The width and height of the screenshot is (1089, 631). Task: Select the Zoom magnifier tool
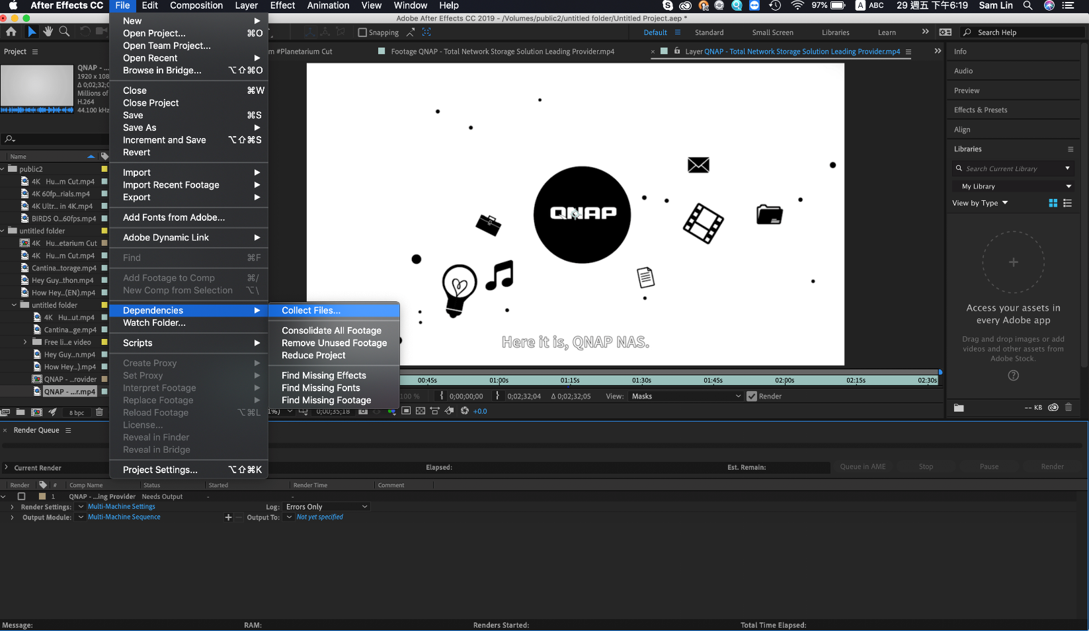[64, 32]
